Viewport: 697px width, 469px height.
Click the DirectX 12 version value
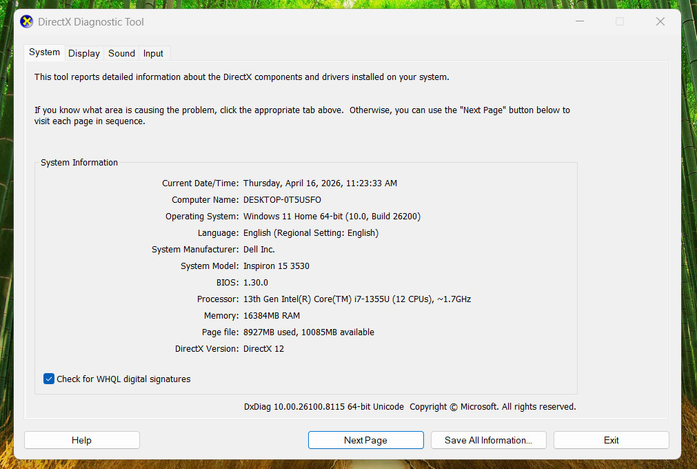pos(263,348)
